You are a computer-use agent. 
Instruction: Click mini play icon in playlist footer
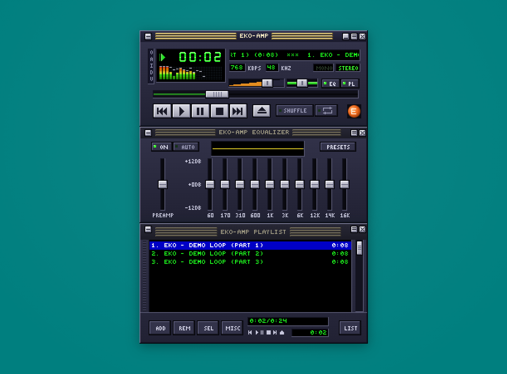[257, 332]
